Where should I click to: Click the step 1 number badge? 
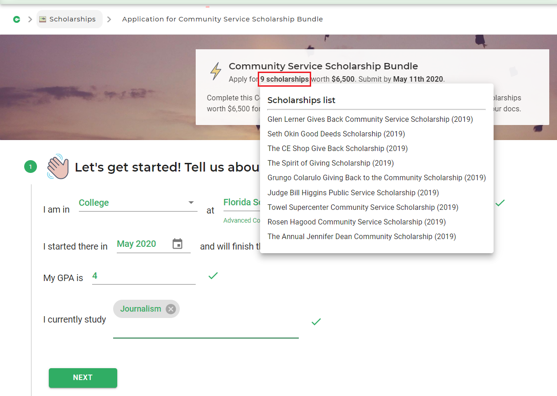[x=31, y=167]
